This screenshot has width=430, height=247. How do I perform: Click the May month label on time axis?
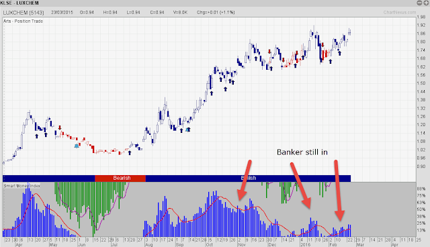[x=53, y=244]
